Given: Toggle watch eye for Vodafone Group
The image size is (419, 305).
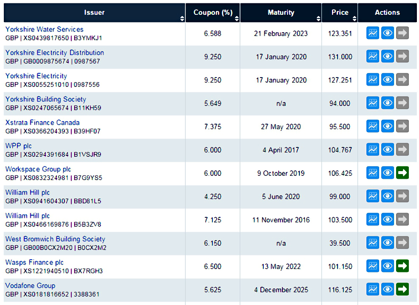Looking at the screenshot, I should pos(388,289).
